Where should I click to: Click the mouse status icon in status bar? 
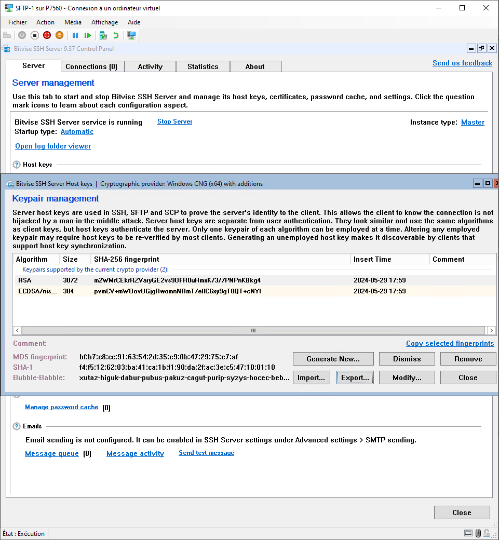(x=478, y=533)
